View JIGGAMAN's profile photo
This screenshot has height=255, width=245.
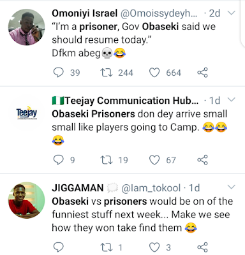click(27, 200)
